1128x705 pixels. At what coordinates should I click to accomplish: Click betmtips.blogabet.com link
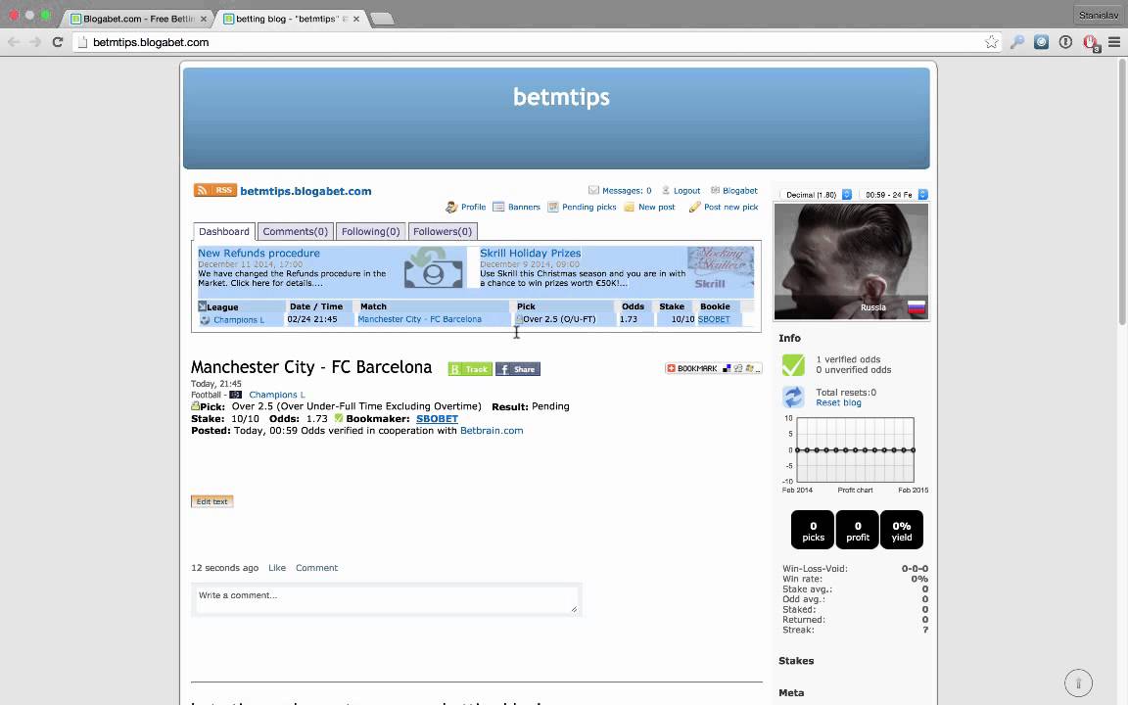pos(305,191)
